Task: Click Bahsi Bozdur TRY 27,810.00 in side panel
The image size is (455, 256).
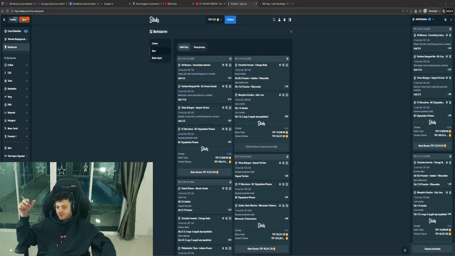Action: coord(432,146)
